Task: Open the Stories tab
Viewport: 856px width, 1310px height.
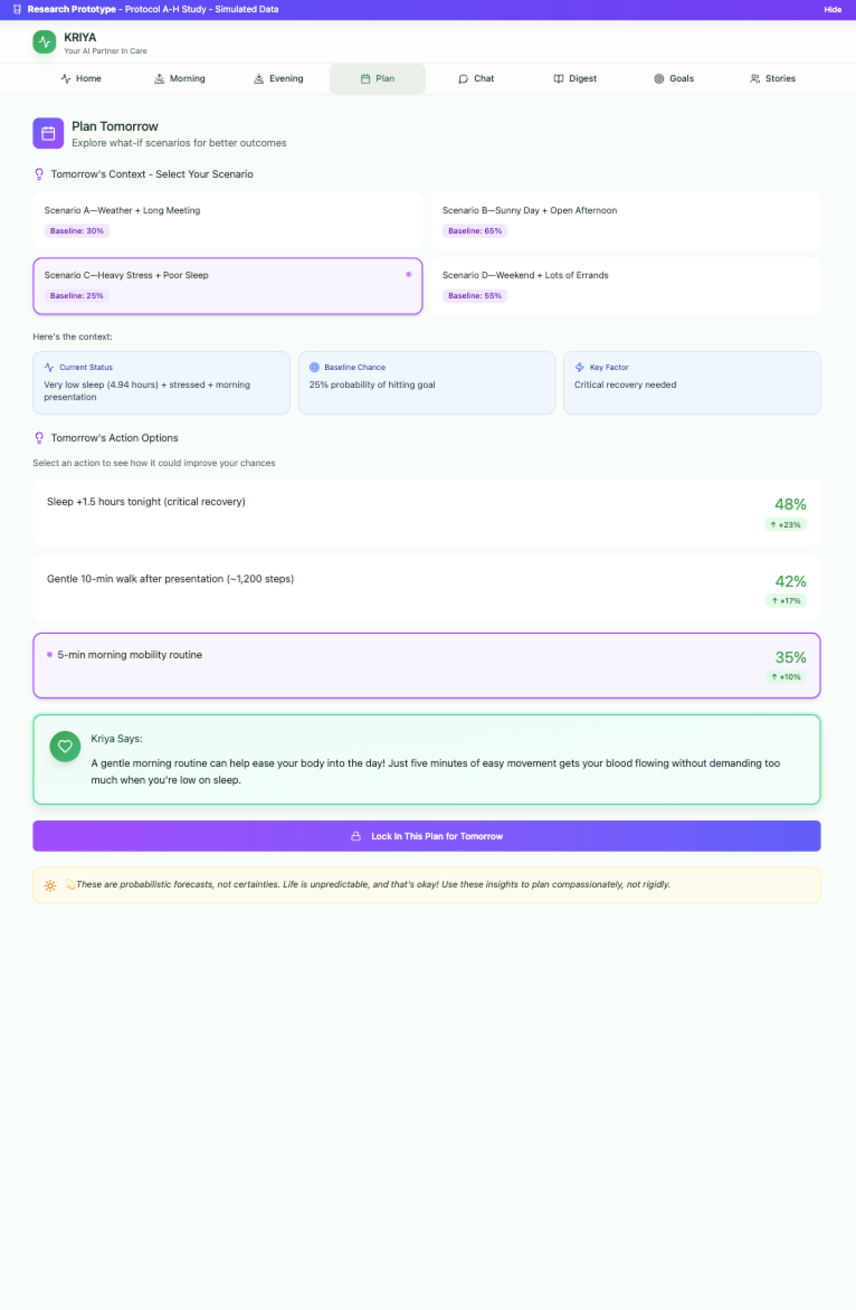Action: 772,79
